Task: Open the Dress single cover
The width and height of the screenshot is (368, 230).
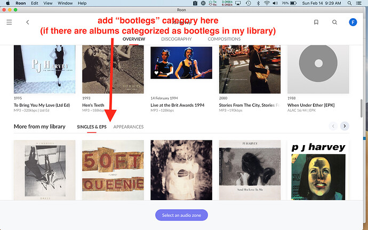Action: (45, 170)
